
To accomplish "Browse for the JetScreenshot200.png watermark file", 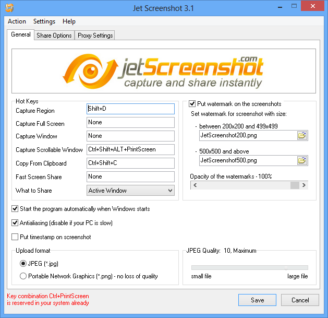I will [302, 136].
